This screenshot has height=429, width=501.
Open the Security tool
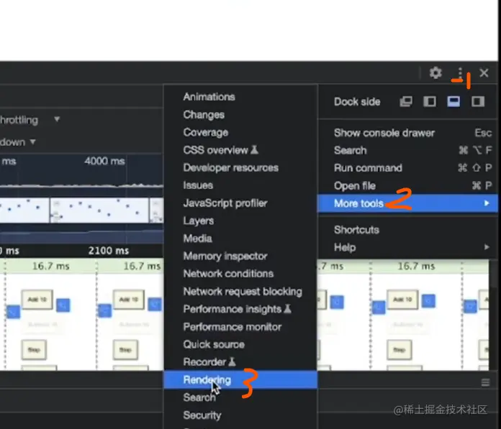coord(240,415)
